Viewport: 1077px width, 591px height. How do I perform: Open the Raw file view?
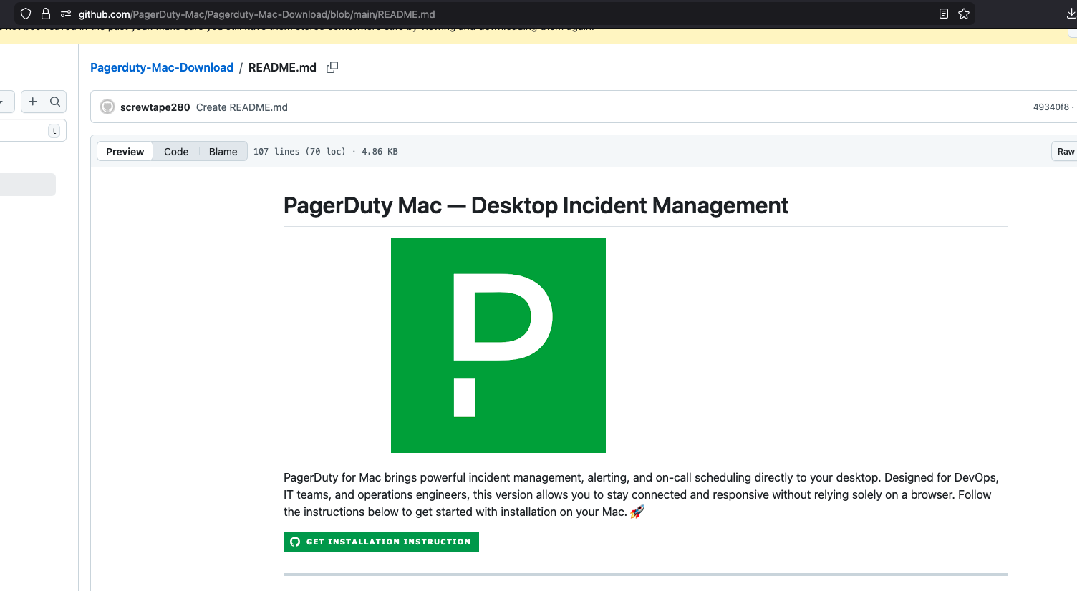click(x=1066, y=151)
